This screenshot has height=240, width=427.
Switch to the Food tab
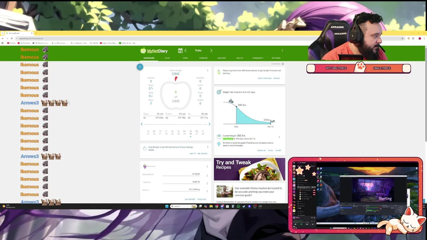pos(185,58)
